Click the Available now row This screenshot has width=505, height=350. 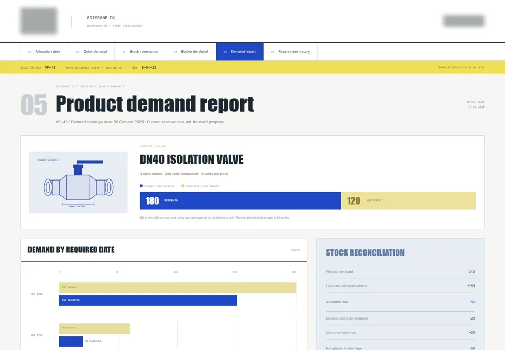pyautogui.click(x=400, y=302)
